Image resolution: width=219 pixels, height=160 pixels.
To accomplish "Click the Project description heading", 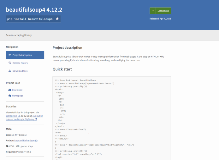I will pos(67,47).
